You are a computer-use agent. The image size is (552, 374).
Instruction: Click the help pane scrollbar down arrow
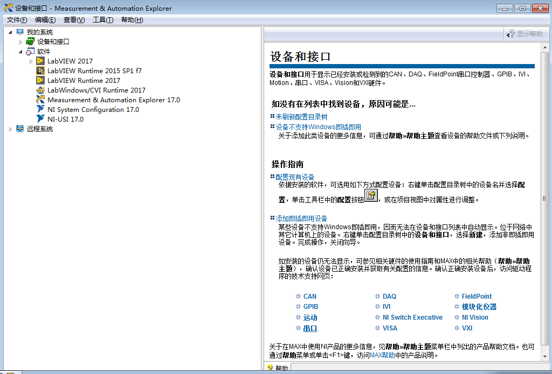544,356
